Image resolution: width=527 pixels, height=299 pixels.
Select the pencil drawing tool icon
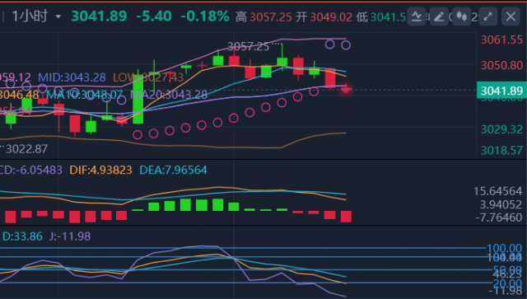click(x=439, y=16)
